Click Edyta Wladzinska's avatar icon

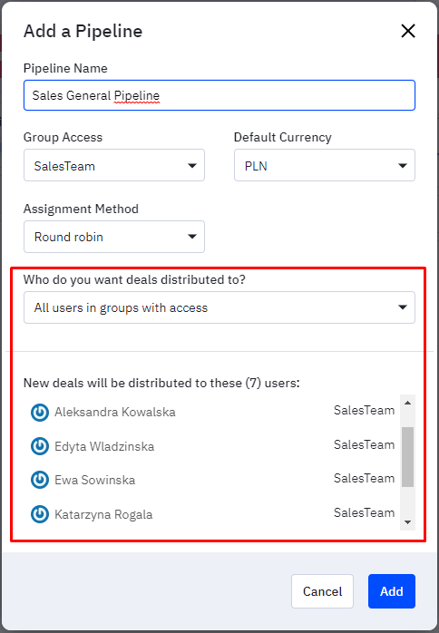point(40,446)
